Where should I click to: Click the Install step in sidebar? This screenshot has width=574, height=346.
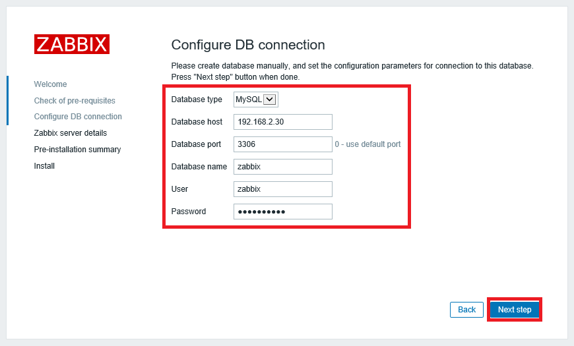point(44,166)
